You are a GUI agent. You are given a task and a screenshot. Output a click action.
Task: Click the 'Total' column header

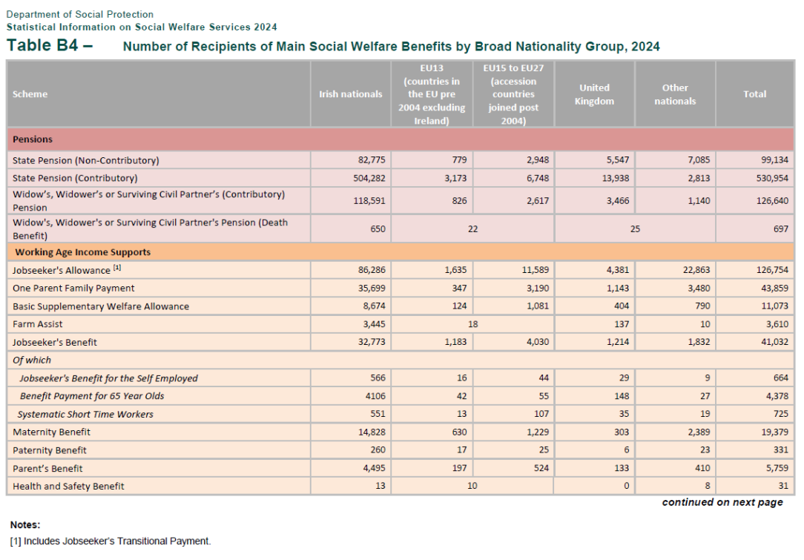755,94
